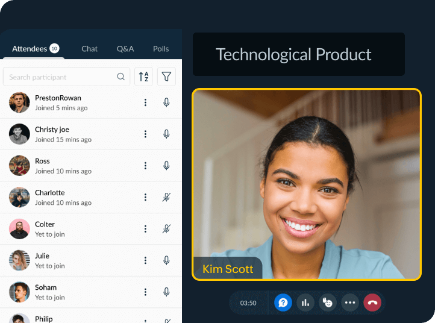The image size is (435, 323).
Task: Click Julie's avatar
Action: 19,260
